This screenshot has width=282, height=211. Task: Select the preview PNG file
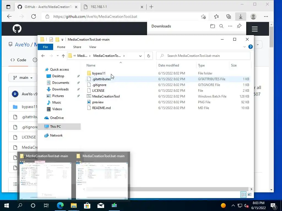98,102
